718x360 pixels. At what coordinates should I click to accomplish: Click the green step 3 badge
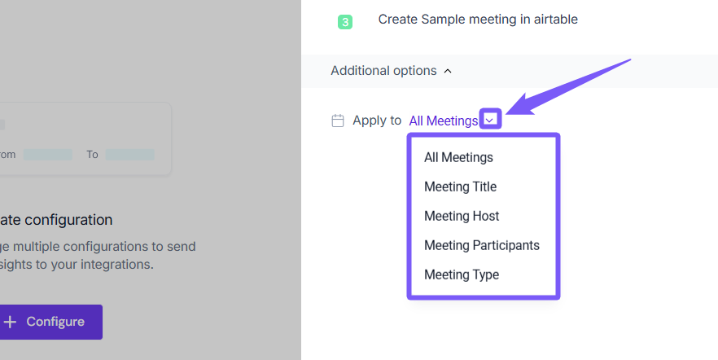pyautogui.click(x=344, y=22)
